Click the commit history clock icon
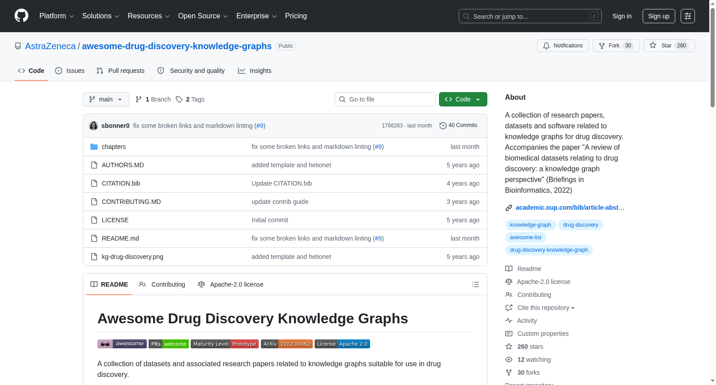Screen dimensions: 716x385 (x=443, y=126)
